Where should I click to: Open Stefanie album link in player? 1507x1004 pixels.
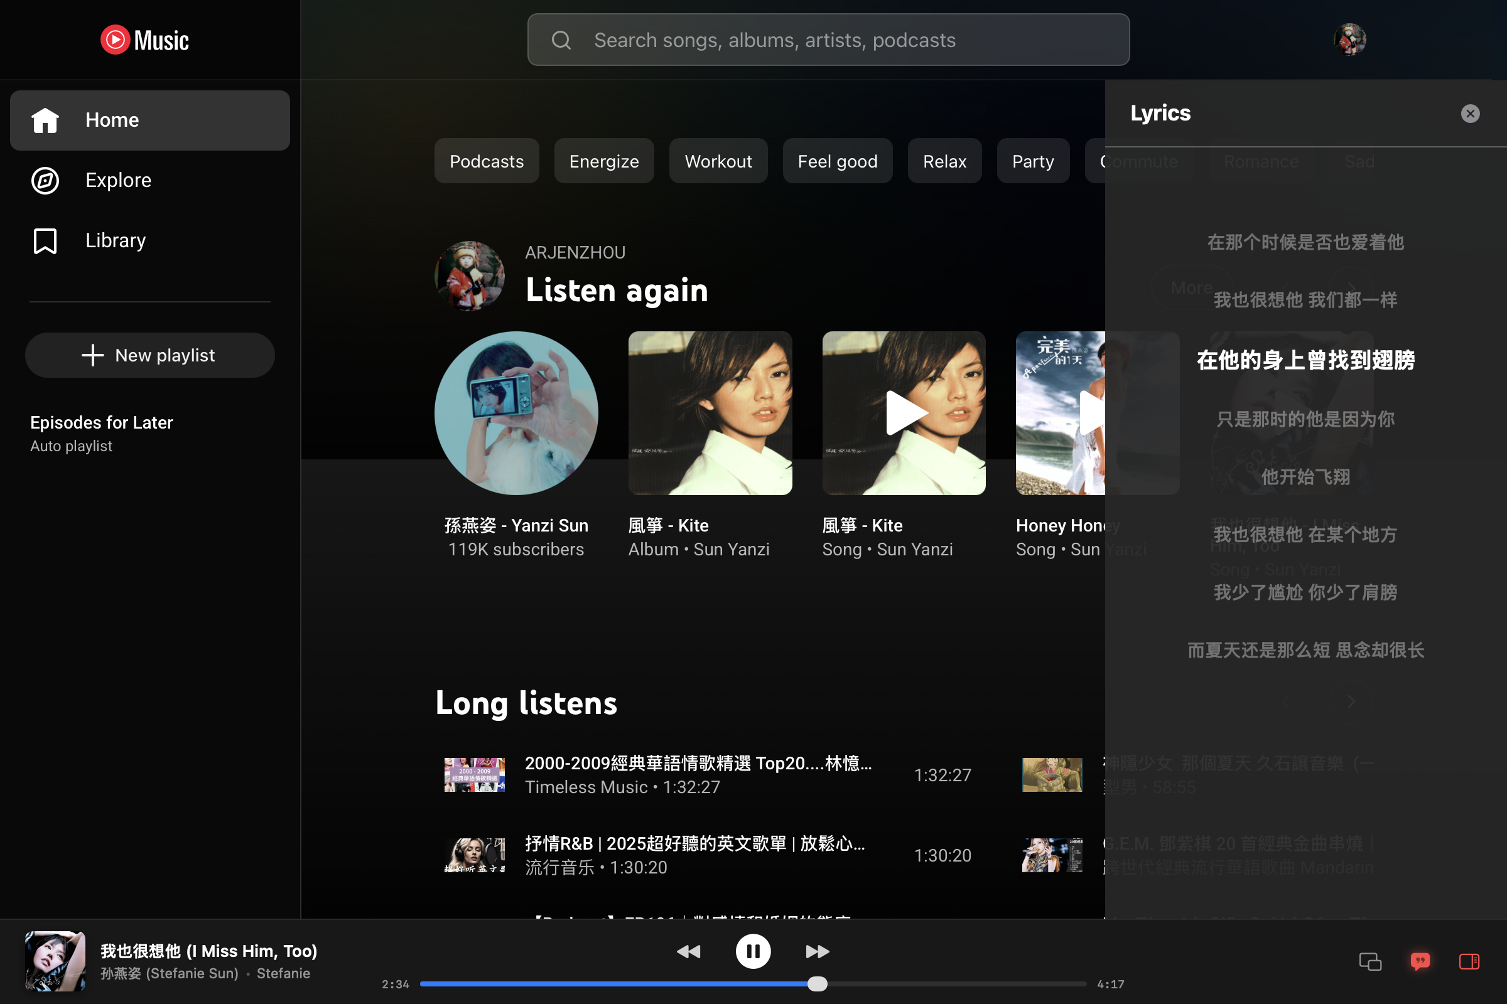click(x=283, y=973)
